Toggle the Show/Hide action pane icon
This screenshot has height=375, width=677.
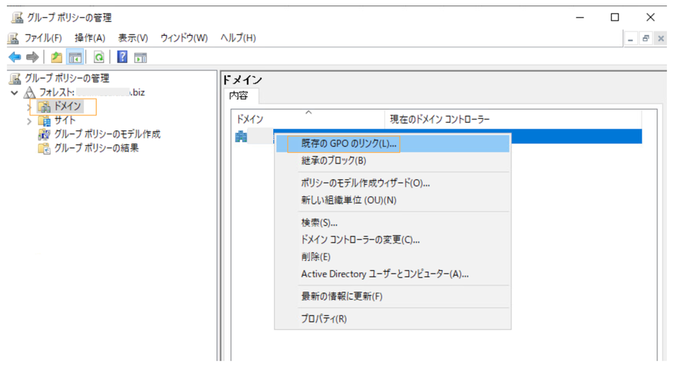[x=140, y=58]
